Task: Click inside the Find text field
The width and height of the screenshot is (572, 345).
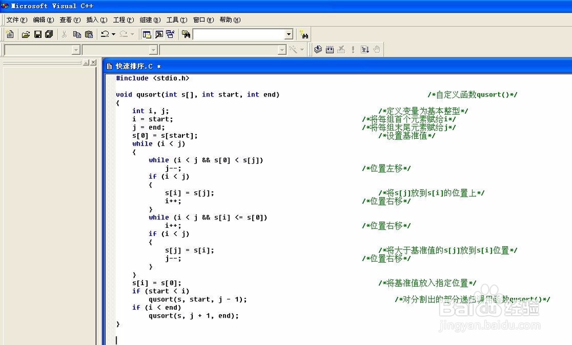Action: coord(239,34)
